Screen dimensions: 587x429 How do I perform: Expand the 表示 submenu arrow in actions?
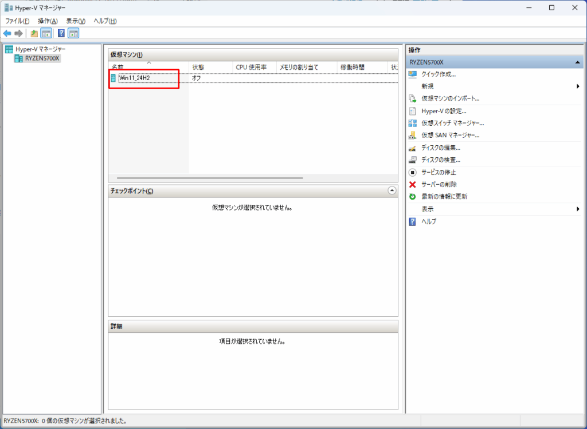578,209
